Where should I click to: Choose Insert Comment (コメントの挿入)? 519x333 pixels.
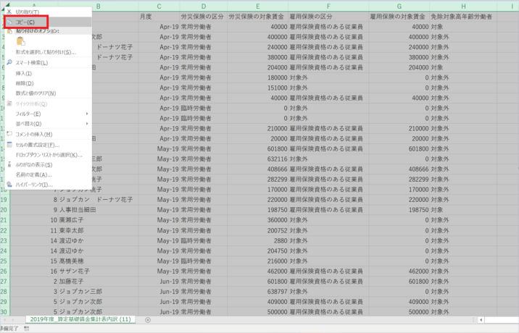pyautogui.click(x=49, y=134)
